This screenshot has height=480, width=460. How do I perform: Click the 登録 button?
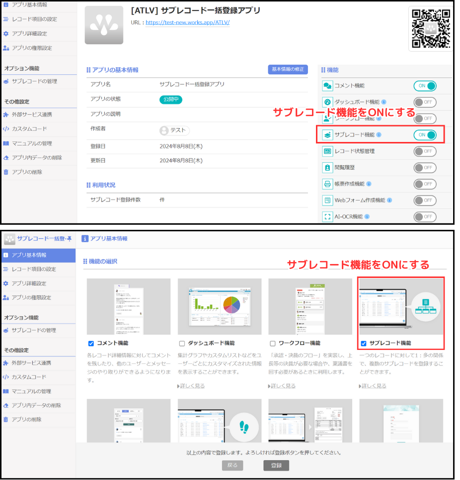coord(276,465)
